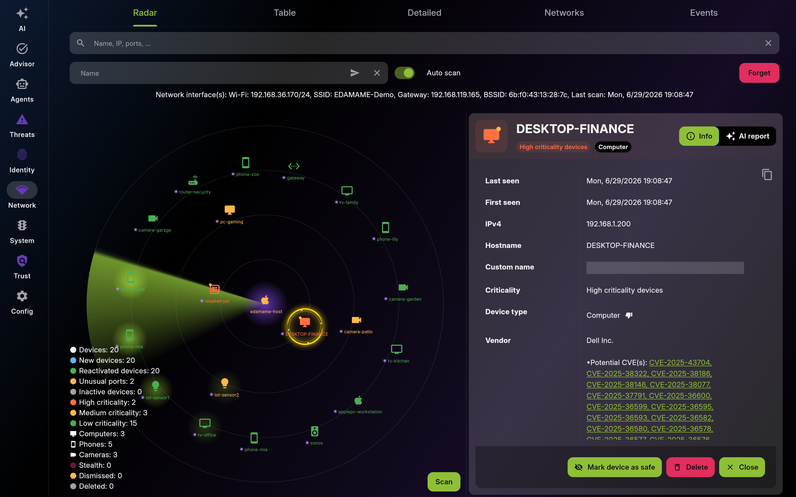Open the Identity section
796x497 pixels.
coord(22,161)
